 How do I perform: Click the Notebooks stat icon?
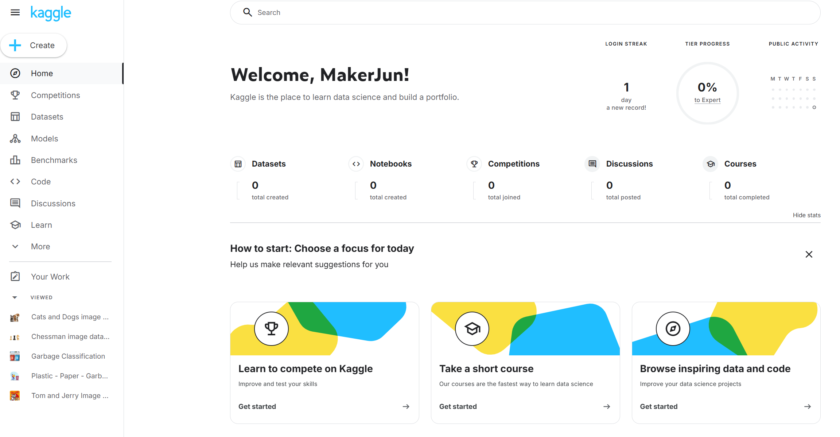[x=356, y=164]
